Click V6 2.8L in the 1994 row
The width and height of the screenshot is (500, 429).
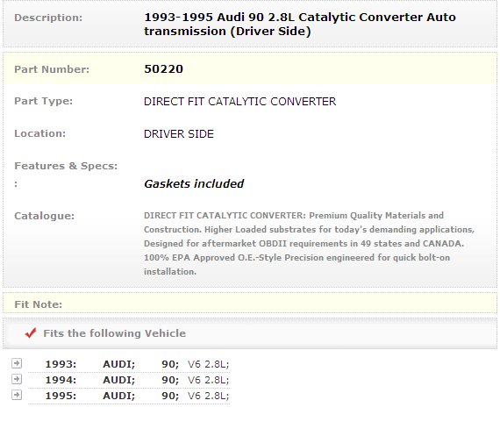tap(208, 380)
